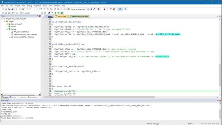Select RTE_Device.h (Startup) file

tap(22, 32)
